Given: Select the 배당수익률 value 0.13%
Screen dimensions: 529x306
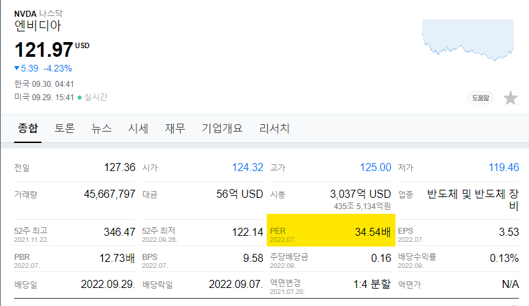Looking at the screenshot, I should [504, 258].
